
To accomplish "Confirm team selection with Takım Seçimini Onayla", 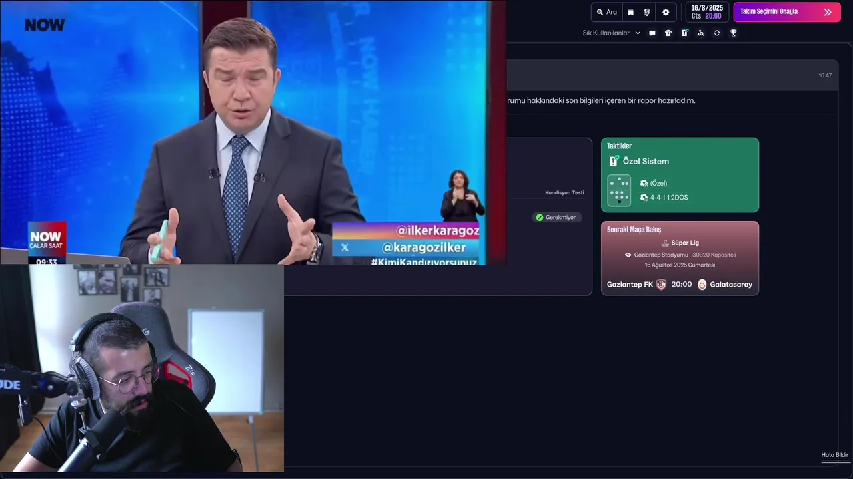I will [x=786, y=12].
